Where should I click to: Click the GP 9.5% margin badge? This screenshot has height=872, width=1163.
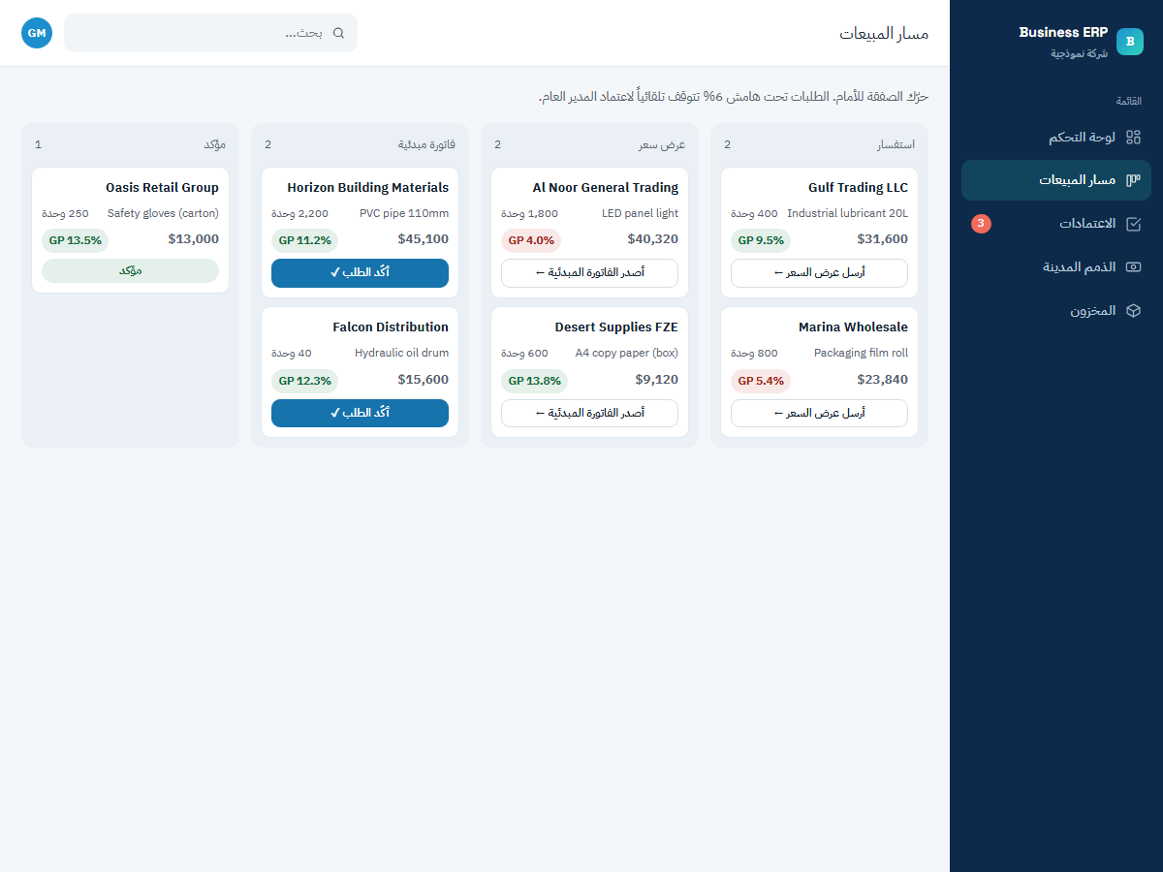pyautogui.click(x=761, y=240)
